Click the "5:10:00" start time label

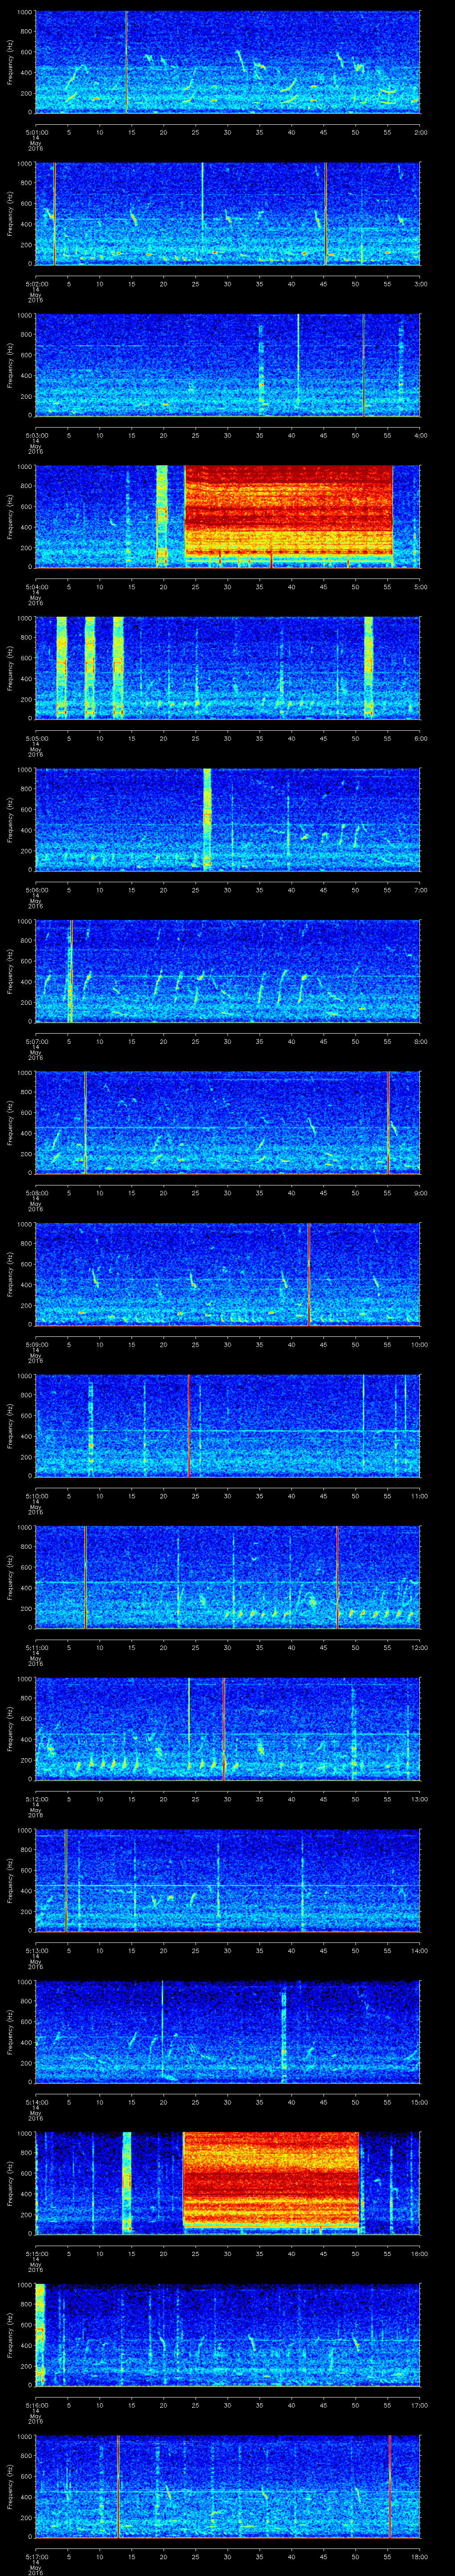click(x=36, y=1496)
